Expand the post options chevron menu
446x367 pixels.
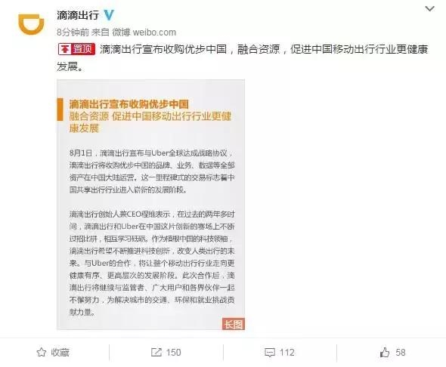[430, 8]
